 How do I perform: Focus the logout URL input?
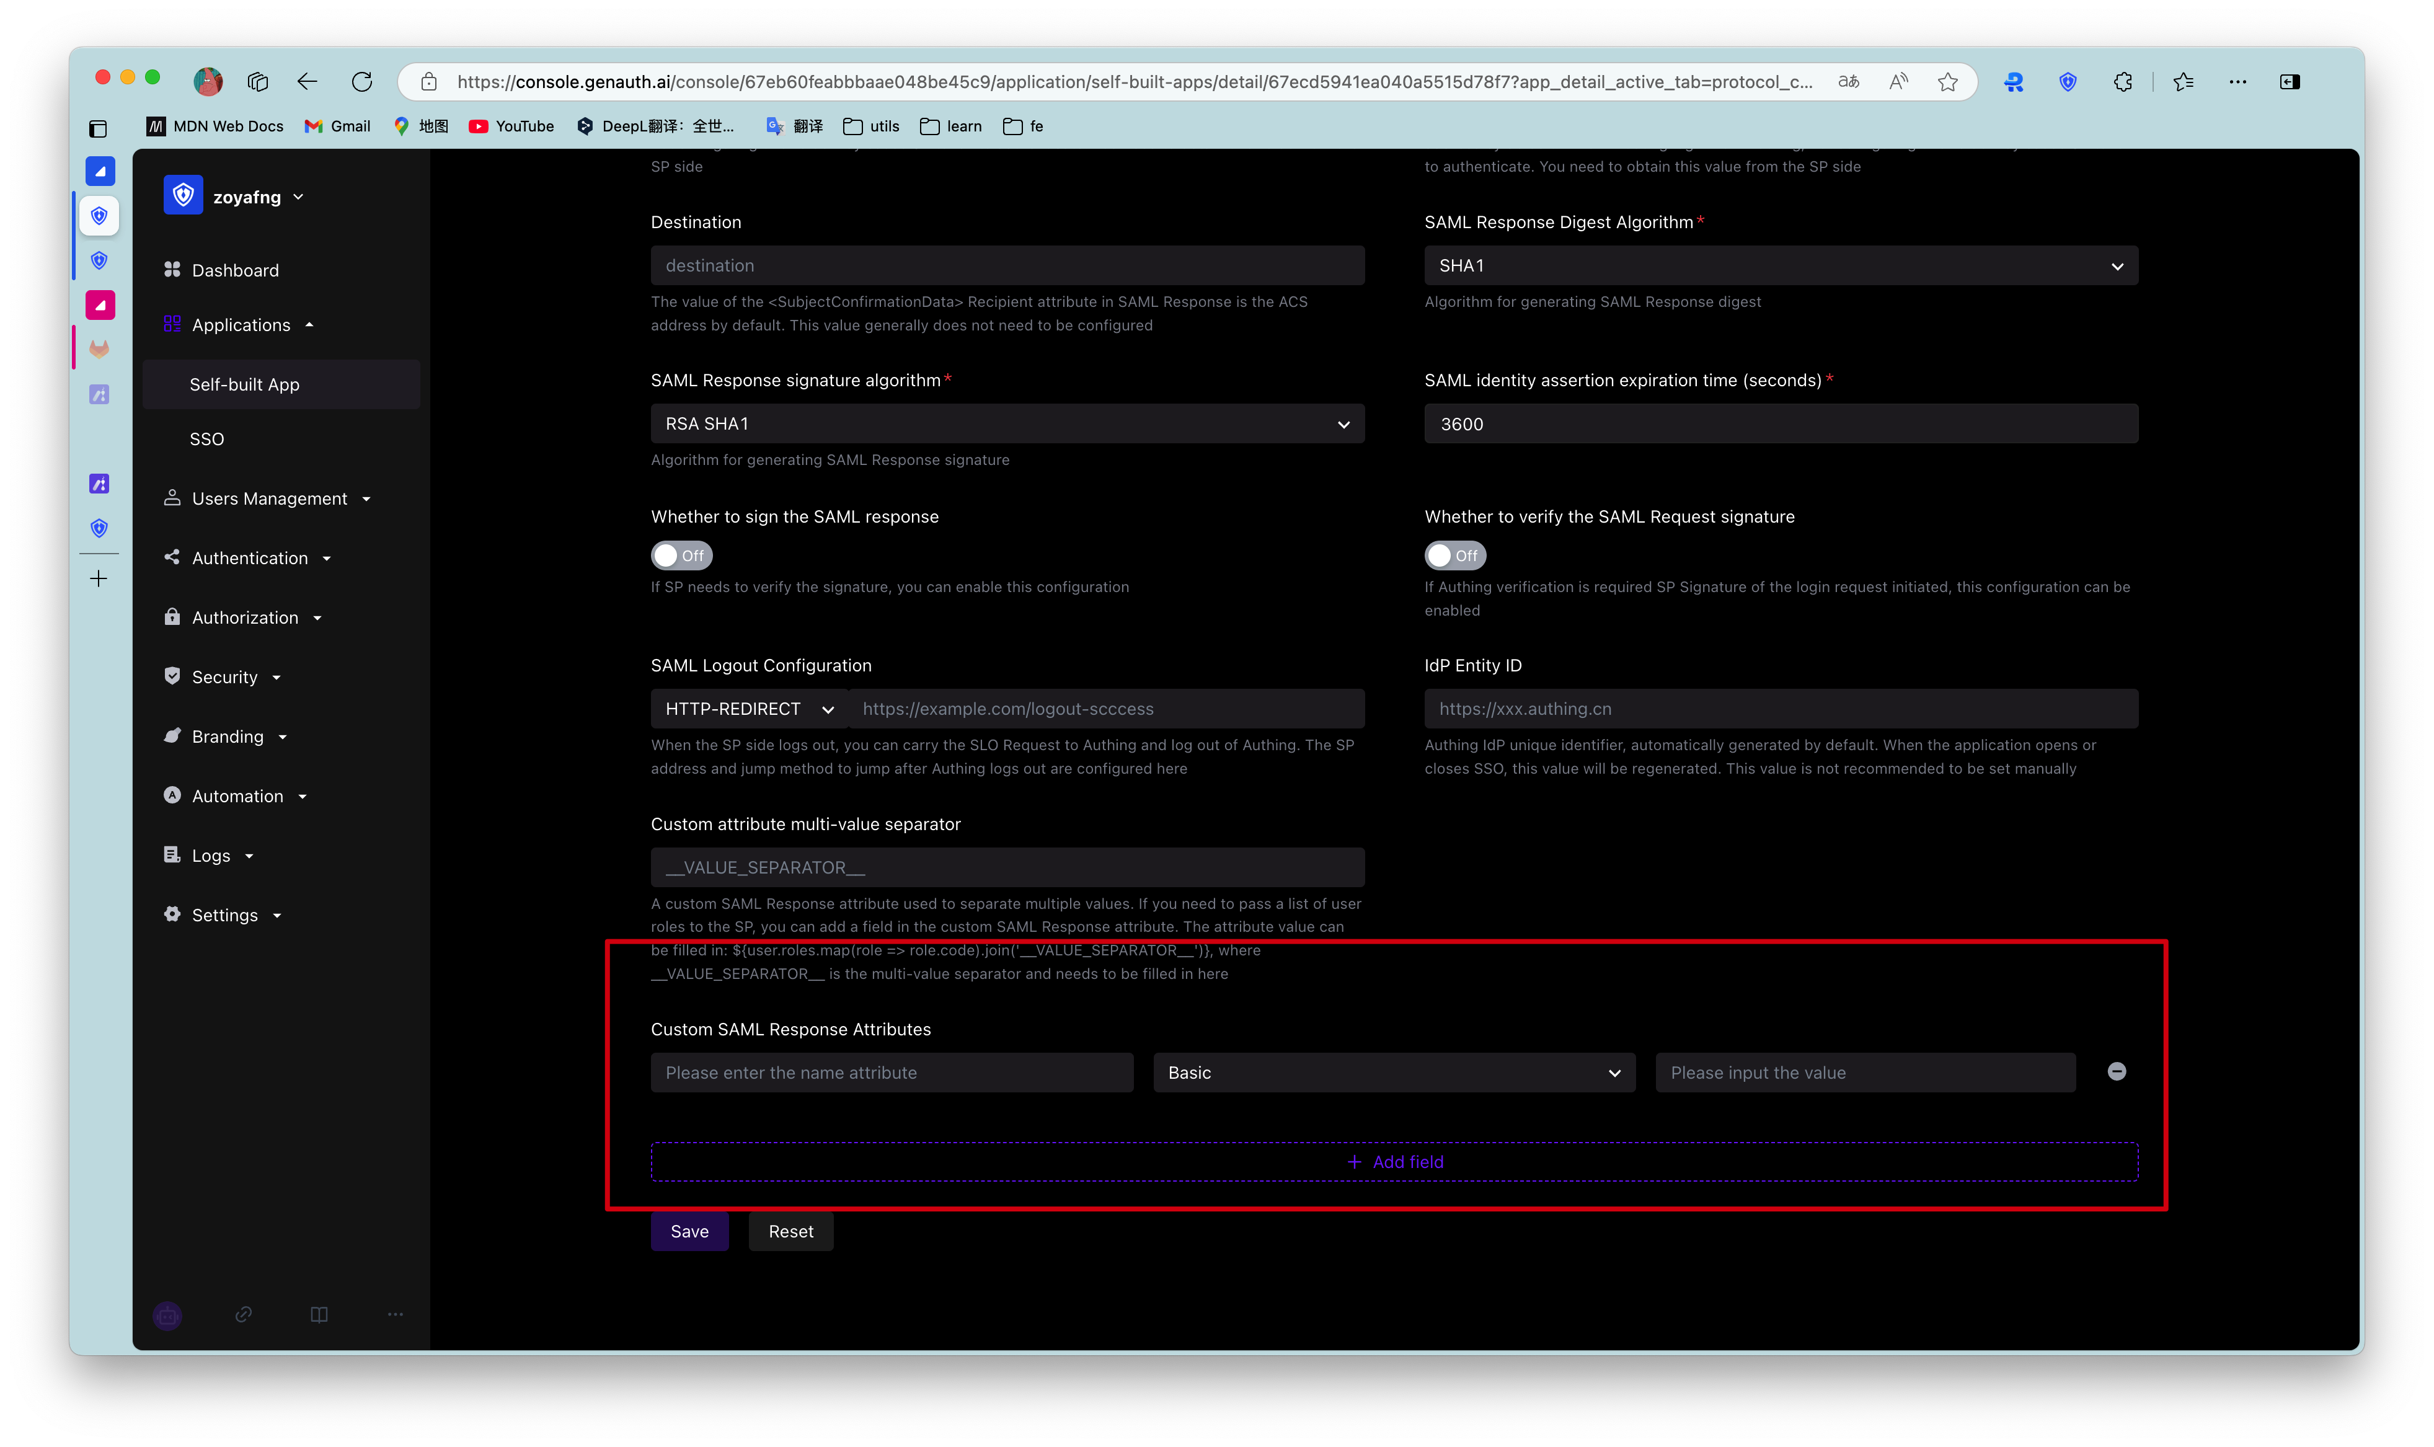tap(1107, 709)
